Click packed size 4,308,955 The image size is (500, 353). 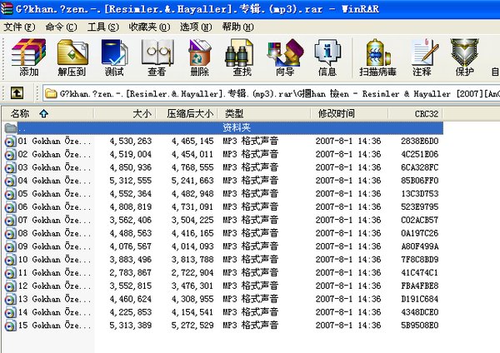tap(192, 299)
